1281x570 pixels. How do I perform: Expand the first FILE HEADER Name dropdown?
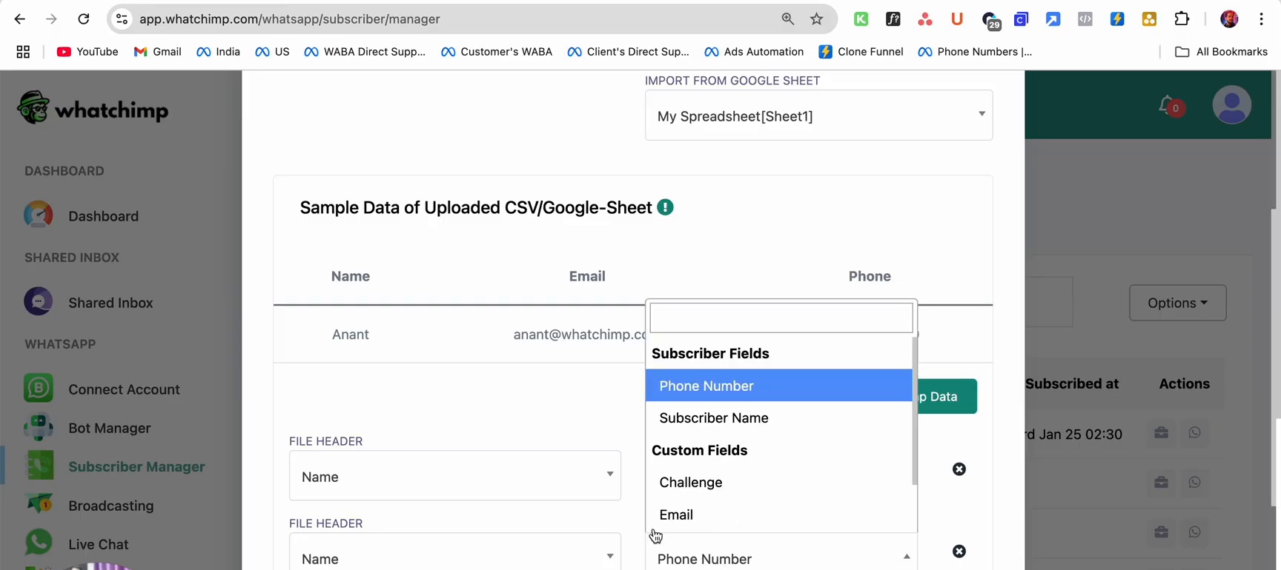pyautogui.click(x=455, y=476)
